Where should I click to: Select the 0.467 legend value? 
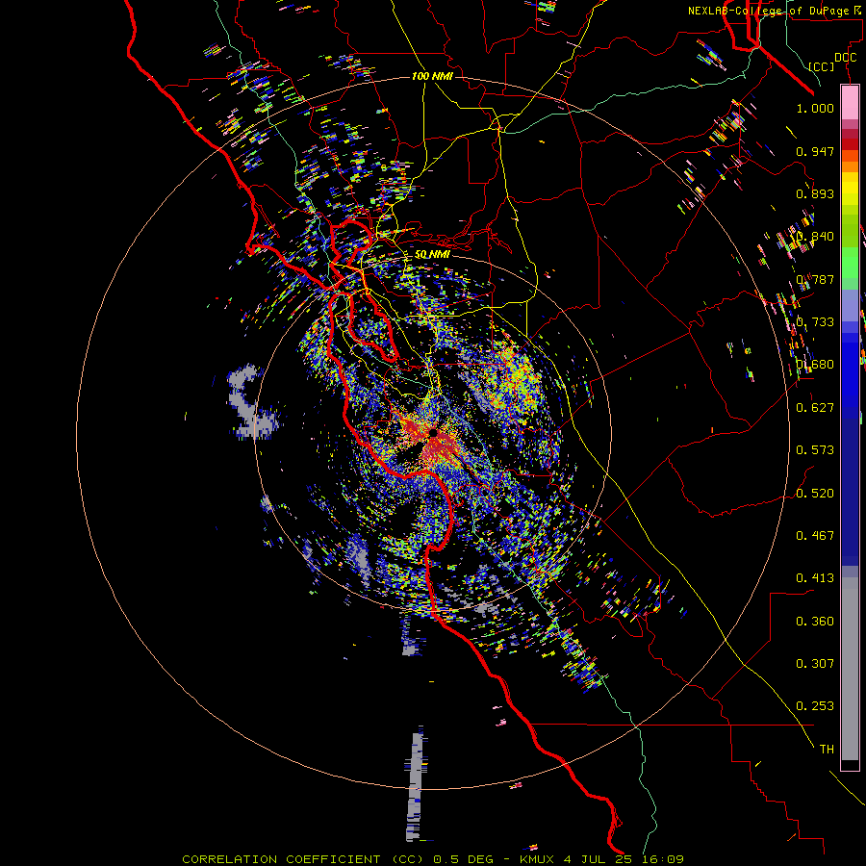pyautogui.click(x=815, y=536)
